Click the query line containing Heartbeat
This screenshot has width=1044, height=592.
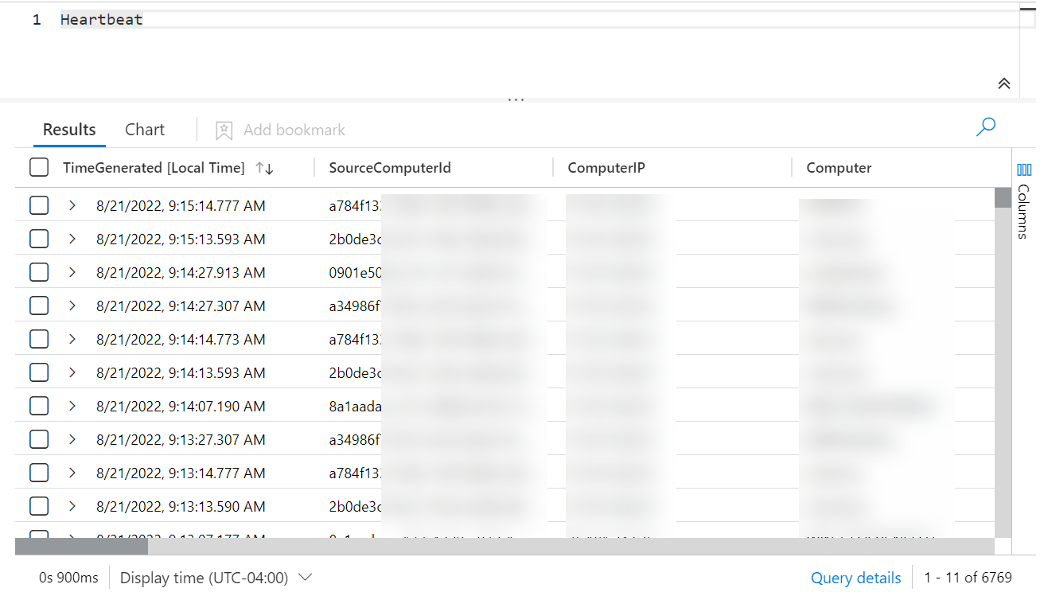click(x=102, y=19)
